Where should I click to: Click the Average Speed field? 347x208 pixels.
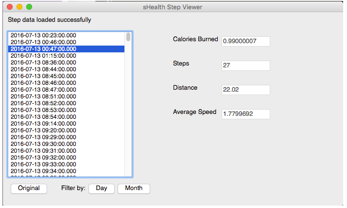(x=245, y=114)
